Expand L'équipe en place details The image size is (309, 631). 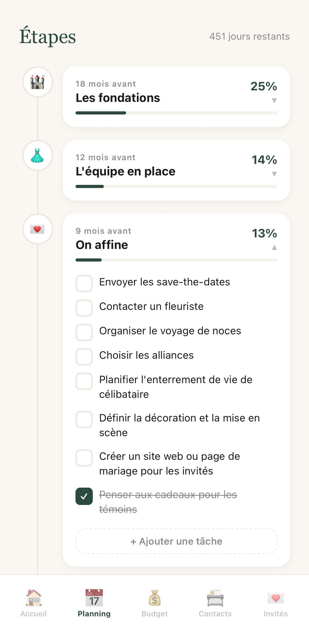point(274,173)
